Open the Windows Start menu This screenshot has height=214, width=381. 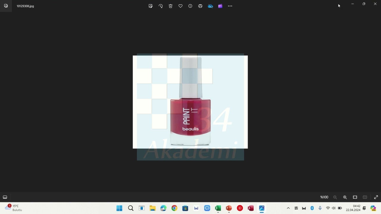[x=119, y=208]
